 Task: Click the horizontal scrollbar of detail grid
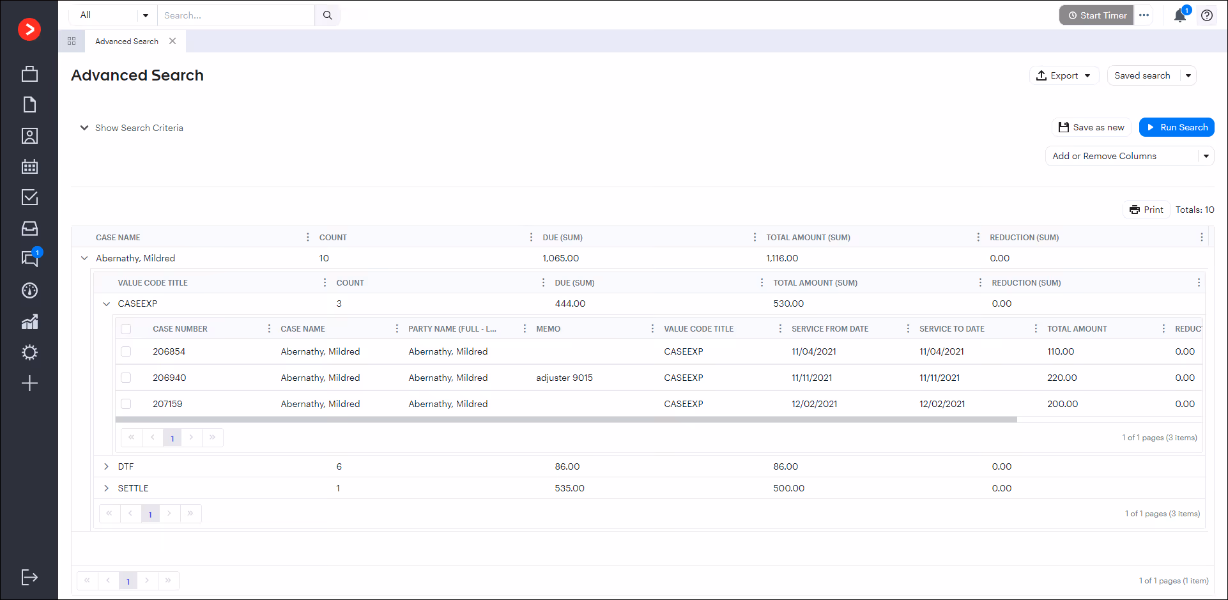pos(566,420)
